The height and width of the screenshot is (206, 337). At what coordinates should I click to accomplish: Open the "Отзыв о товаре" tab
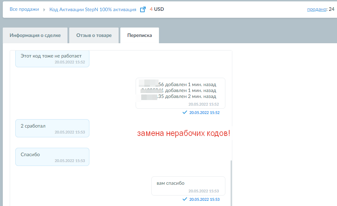coord(94,35)
